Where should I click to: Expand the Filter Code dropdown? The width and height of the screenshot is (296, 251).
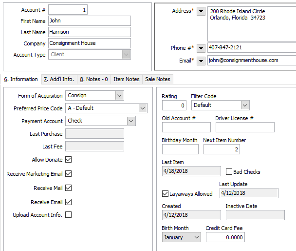point(245,105)
